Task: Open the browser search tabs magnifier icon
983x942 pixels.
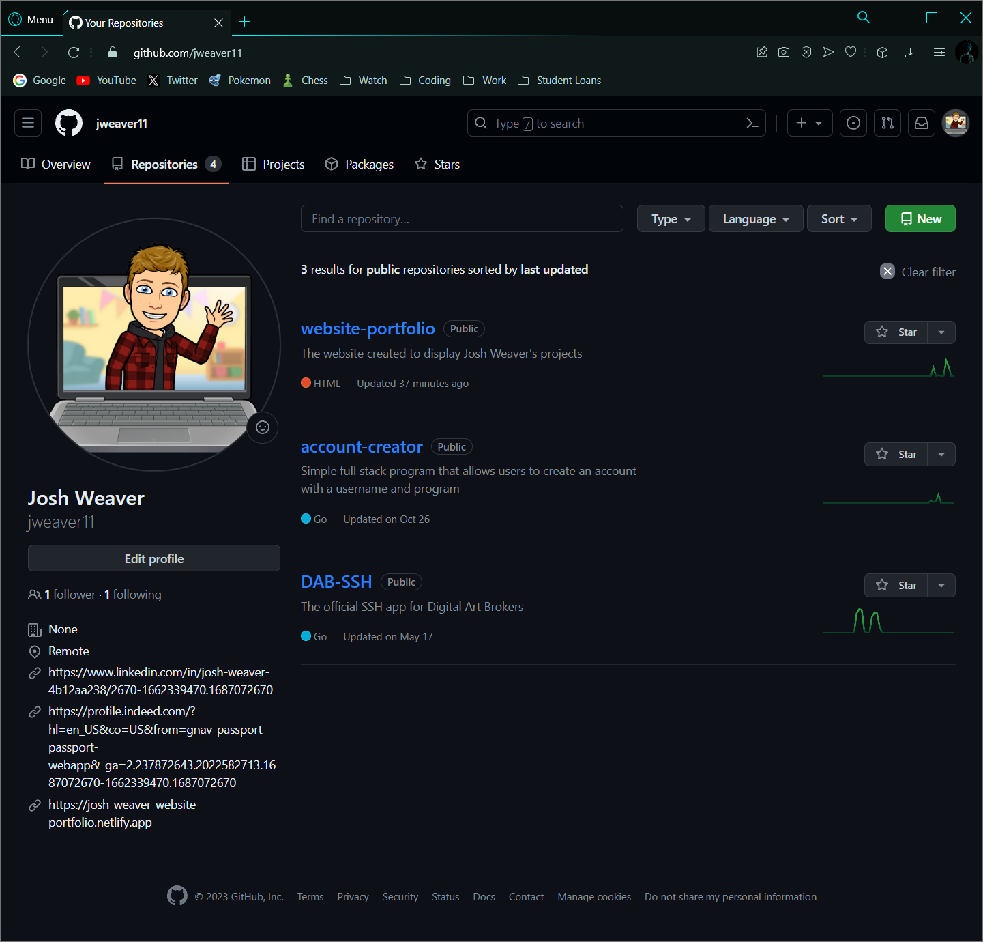Action: click(x=864, y=18)
